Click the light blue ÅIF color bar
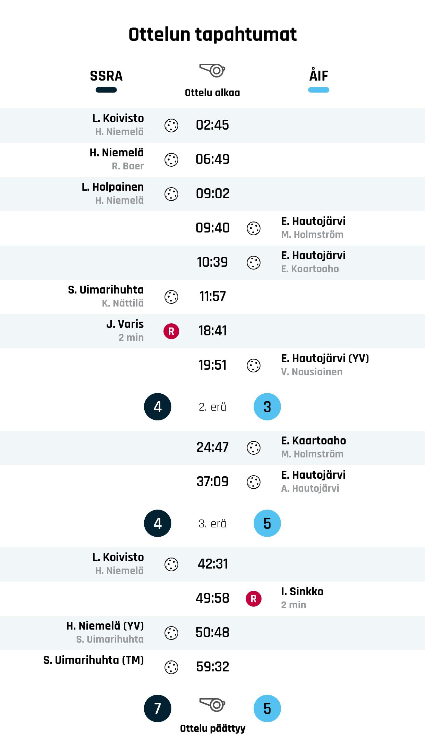The width and height of the screenshot is (425, 740). [319, 90]
